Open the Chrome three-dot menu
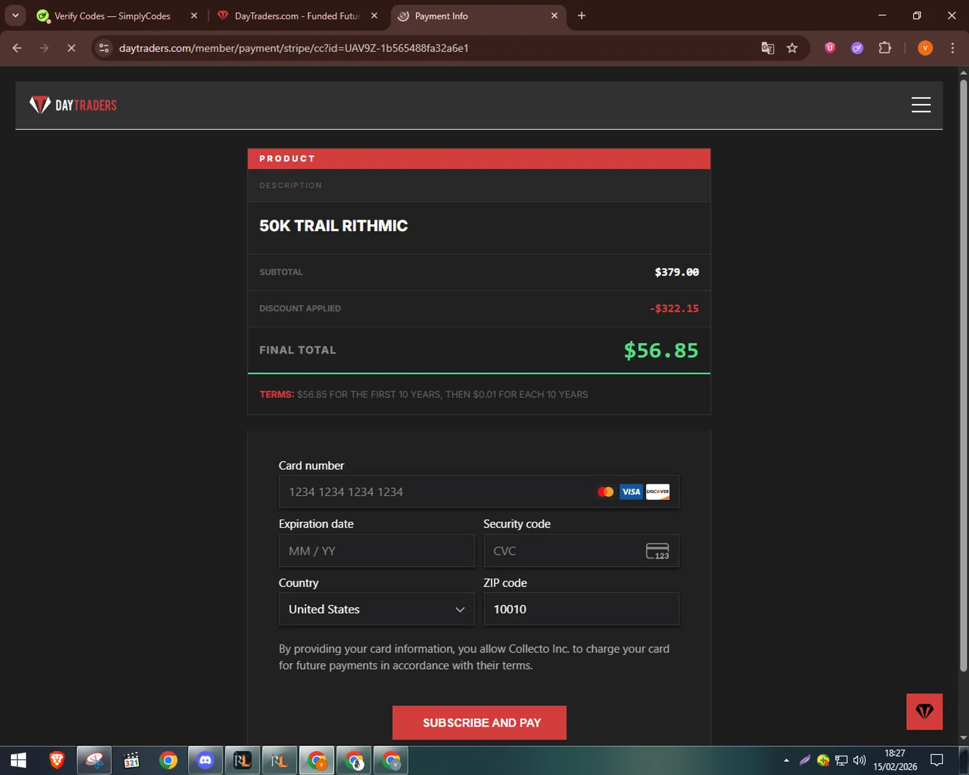 pyautogui.click(x=952, y=48)
